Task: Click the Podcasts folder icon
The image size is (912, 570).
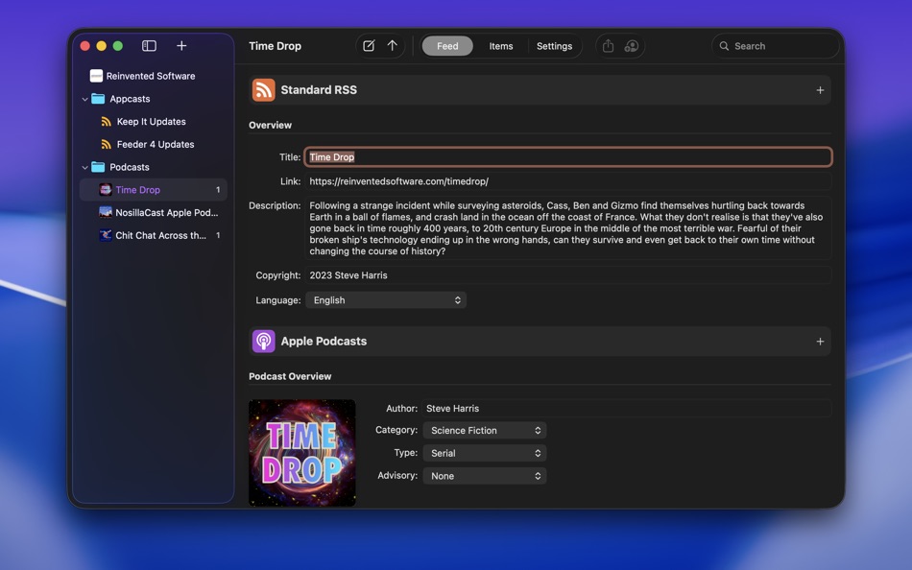Action: (98, 167)
